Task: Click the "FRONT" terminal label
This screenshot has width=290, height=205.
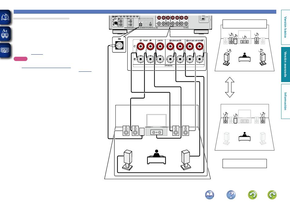Action: (146, 41)
